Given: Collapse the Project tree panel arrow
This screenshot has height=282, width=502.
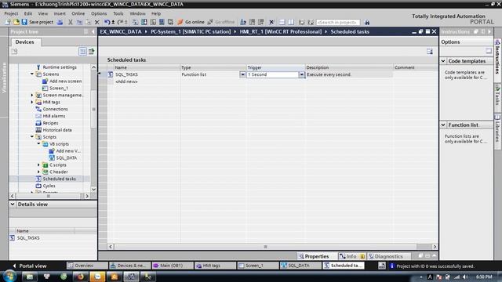Looking at the screenshot, I should 93,31.
